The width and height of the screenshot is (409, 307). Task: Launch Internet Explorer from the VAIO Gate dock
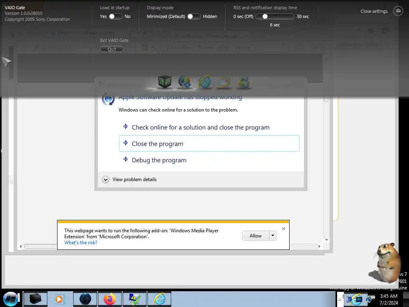coord(204,82)
